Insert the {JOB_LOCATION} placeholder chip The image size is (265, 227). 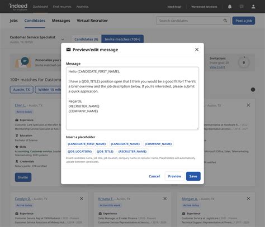coord(80,152)
